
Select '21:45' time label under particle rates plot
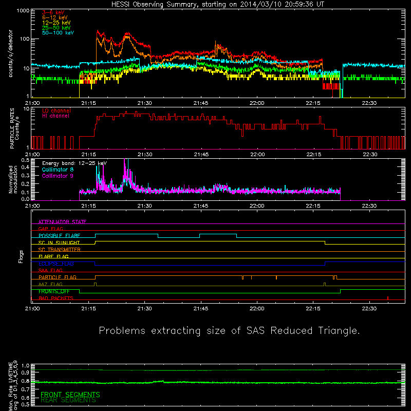pyautogui.click(x=201, y=155)
